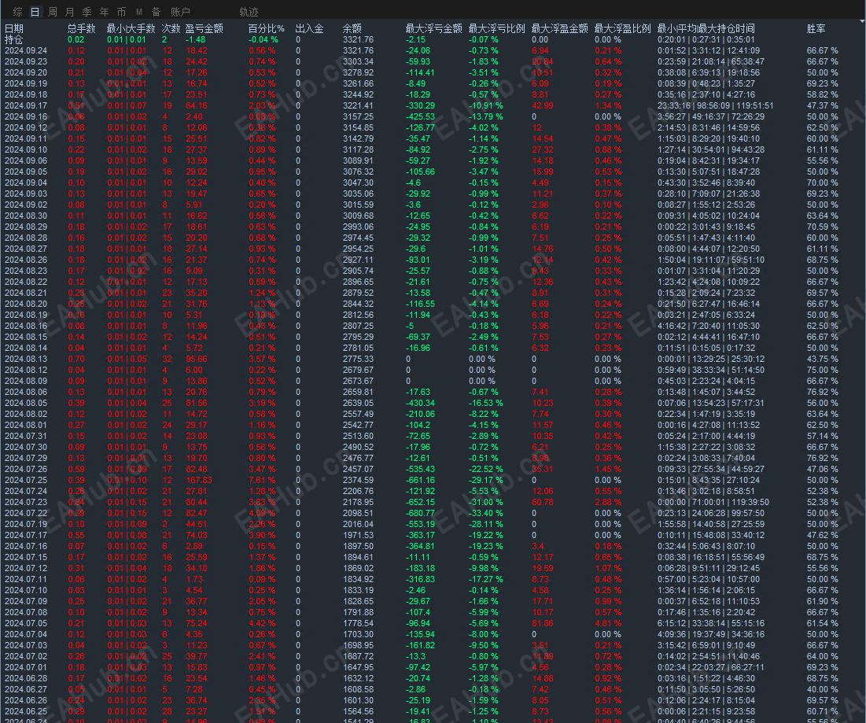Click the 胜率 column header
This screenshot has width=866, height=723.
coord(816,28)
